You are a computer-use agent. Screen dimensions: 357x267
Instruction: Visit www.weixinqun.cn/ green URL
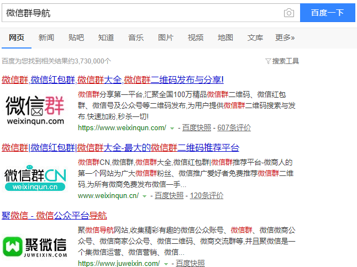[108, 196]
